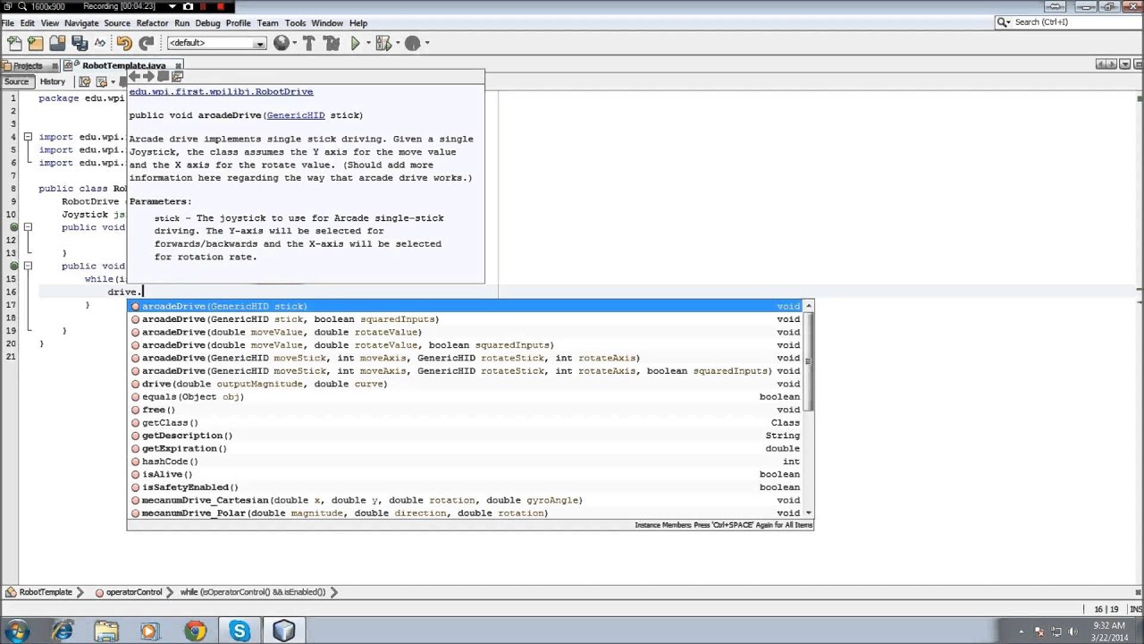Click the Save All toolbar icon
This screenshot has height=644, width=1144.
tap(79, 43)
